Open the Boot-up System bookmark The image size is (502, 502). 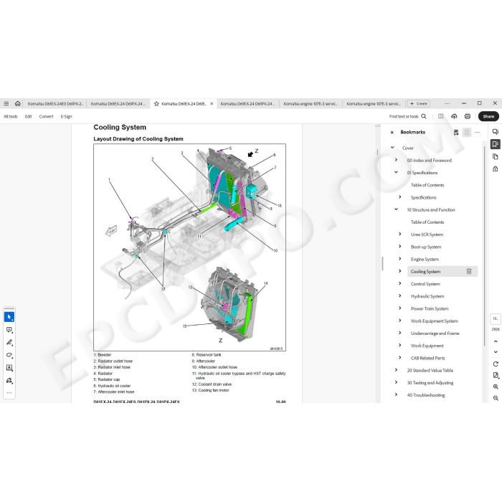426,247
